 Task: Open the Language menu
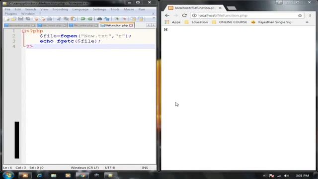coord(80,9)
